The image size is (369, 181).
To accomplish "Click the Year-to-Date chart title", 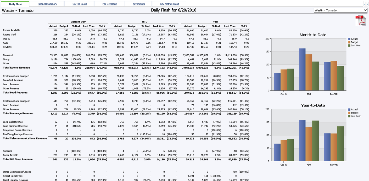I will (x=313, y=105).
